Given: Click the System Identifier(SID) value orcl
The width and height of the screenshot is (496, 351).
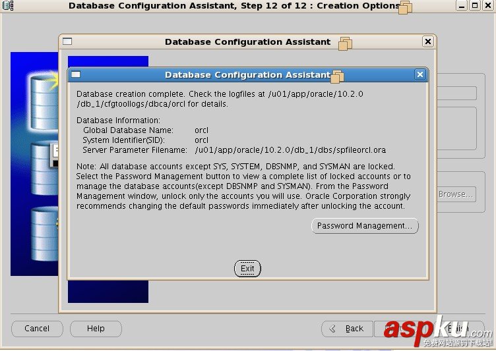Looking at the screenshot, I should pos(202,140).
